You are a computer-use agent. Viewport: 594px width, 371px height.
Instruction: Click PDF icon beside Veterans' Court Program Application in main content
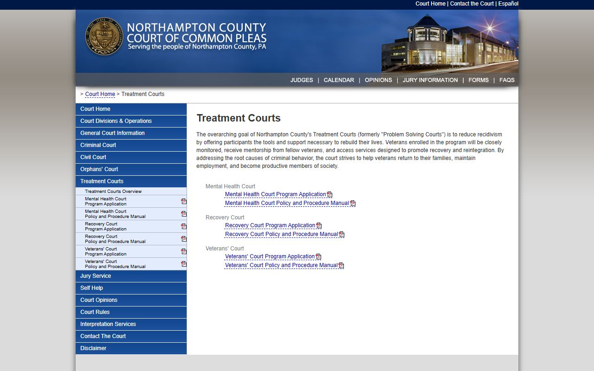click(x=318, y=257)
